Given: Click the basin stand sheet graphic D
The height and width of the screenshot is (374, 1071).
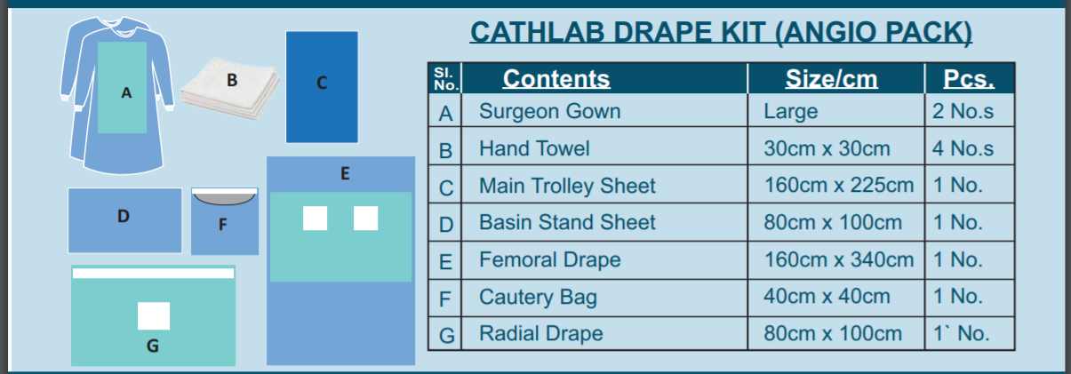Looking at the screenshot, I should pyautogui.click(x=124, y=219).
